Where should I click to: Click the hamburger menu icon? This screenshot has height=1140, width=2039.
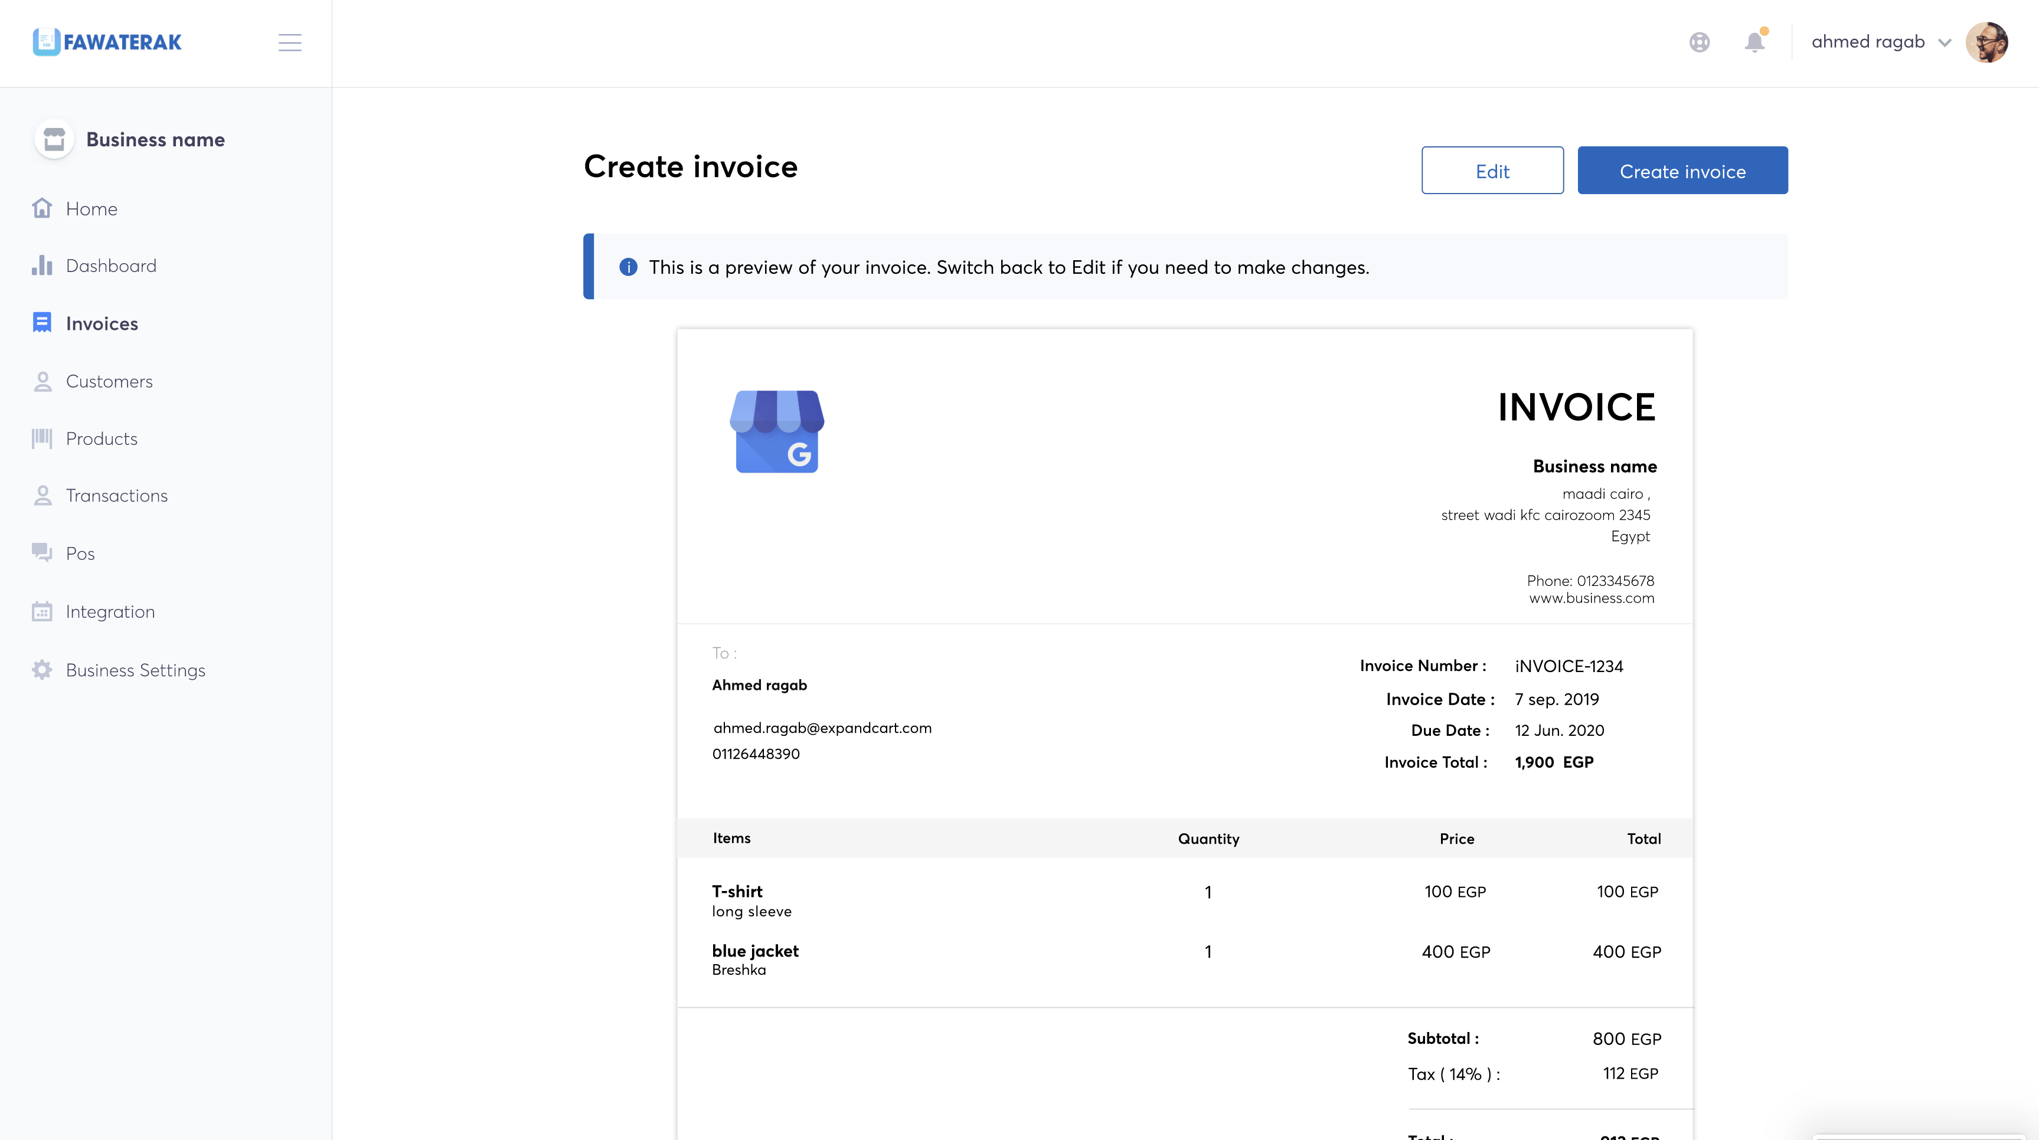[x=290, y=42]
